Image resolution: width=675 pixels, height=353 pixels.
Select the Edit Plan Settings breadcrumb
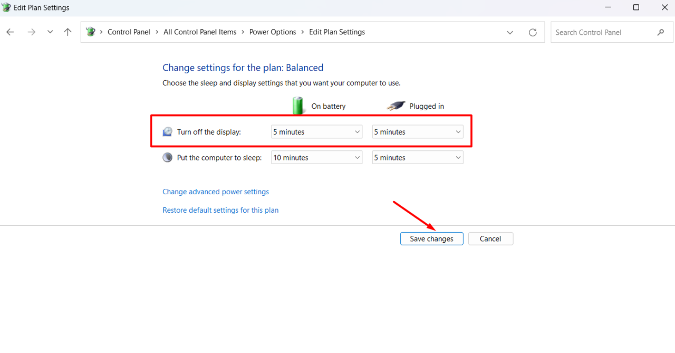[337, 32]
